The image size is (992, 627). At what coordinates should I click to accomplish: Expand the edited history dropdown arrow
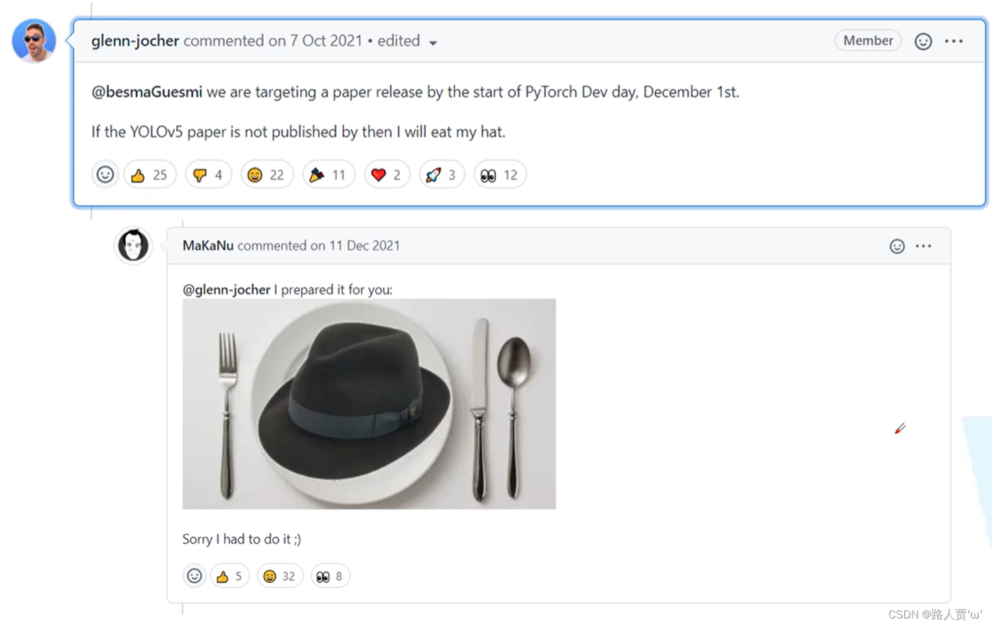point(433,43)
